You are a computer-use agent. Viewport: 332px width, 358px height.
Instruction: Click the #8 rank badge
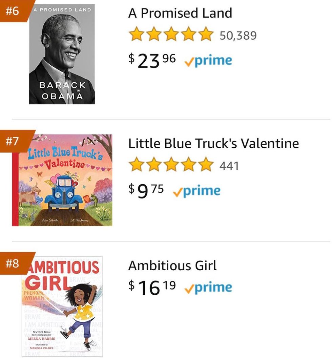point(14,264)
